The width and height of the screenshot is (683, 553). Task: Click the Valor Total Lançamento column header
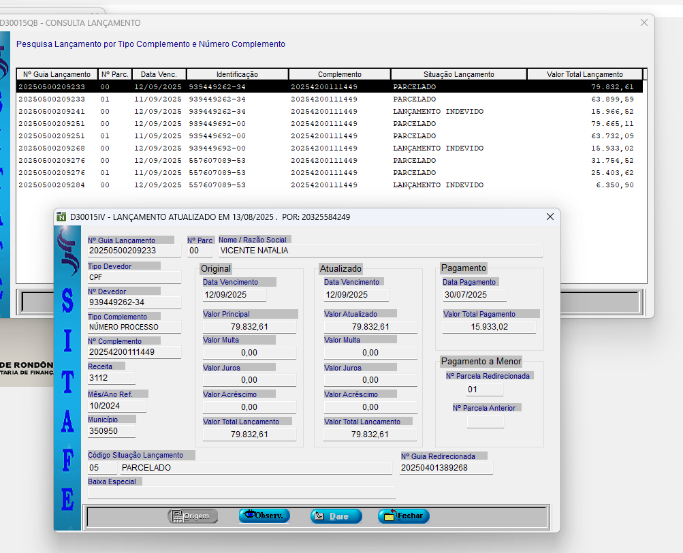point(584,74)
